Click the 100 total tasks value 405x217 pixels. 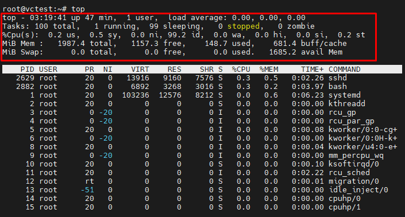(x=41, y=26)
